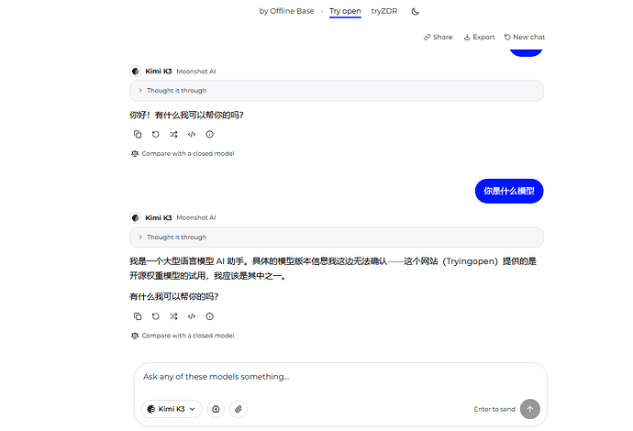Click the Enter to send hint text
This screenshot has height=431, width=633.
(494, 409)
